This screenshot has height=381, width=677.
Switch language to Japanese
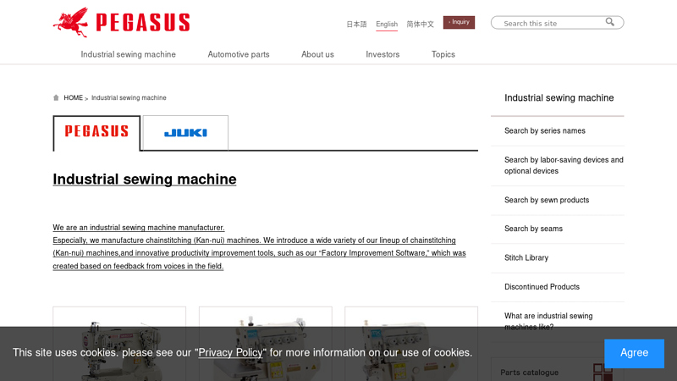pos(356,24)
